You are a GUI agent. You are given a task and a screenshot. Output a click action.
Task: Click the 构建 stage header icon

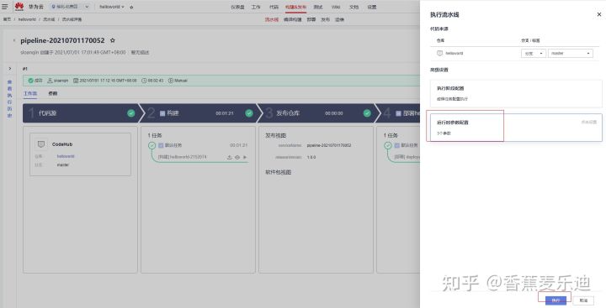(162, 113)
